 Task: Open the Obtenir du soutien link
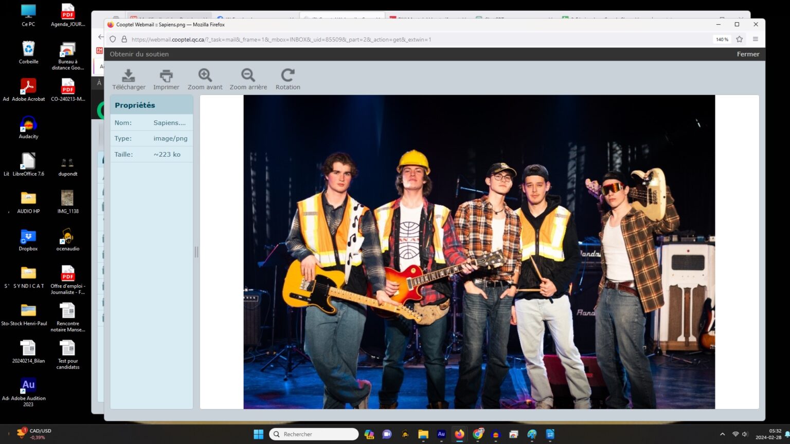click(x=139, y=54)
